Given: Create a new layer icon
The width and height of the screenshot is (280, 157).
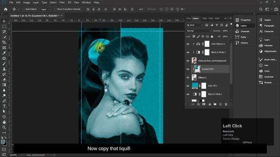Looking at the screenshot, I should point(220,104).
